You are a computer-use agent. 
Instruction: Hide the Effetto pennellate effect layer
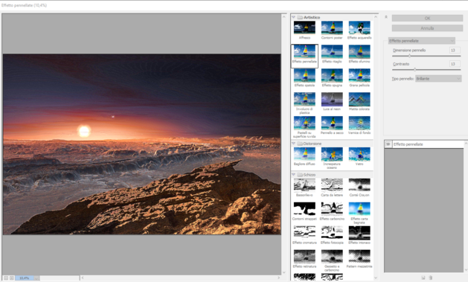coord(388,144)
